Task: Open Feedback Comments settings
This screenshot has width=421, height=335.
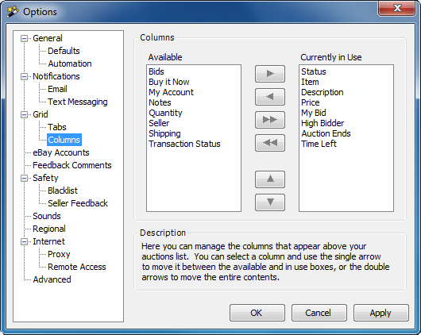Action: click(x=72, y=165)
